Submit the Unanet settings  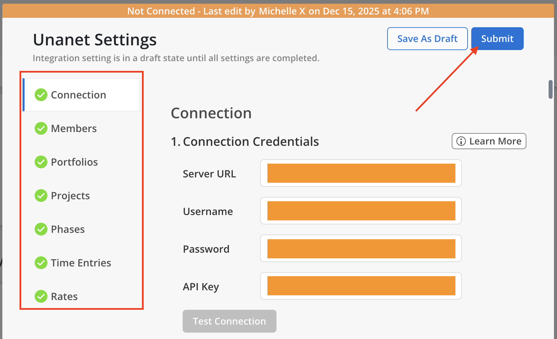(x=497, y=39)
